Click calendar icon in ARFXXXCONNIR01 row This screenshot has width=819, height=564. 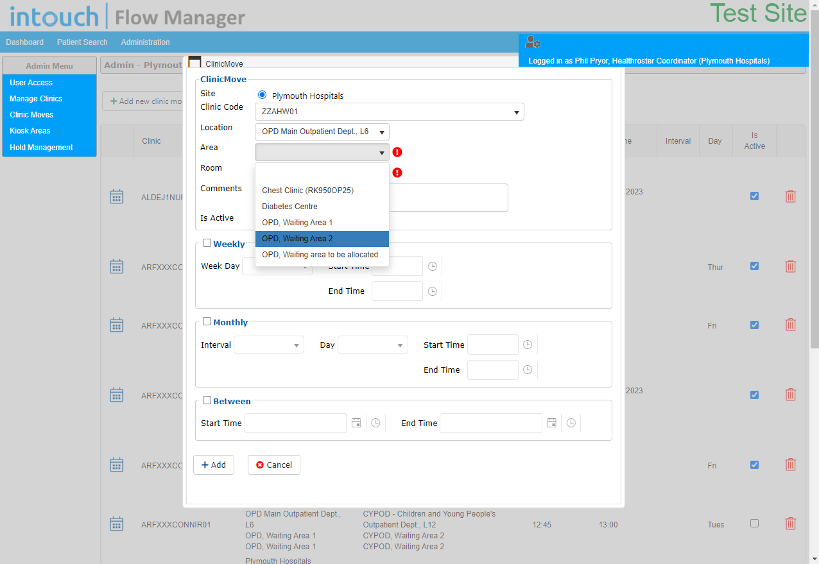(116, 524)
